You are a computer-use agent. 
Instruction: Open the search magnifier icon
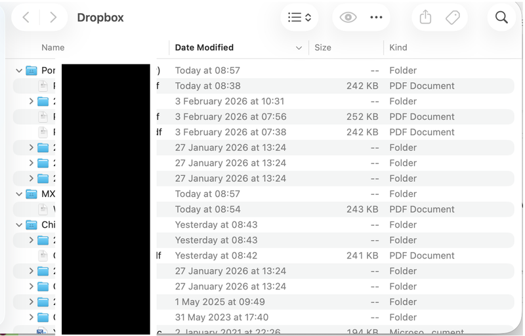pos(501,18)
